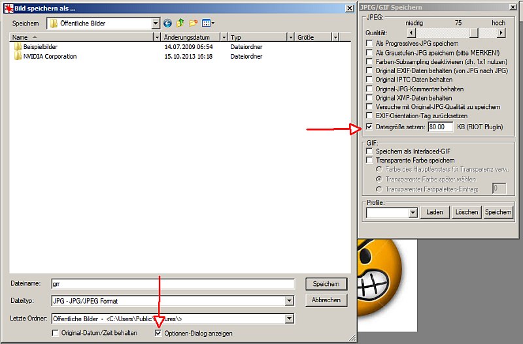This screenshot has width=523, height=344.
Task: Click into the Dateiname text field
Action: 171,284
